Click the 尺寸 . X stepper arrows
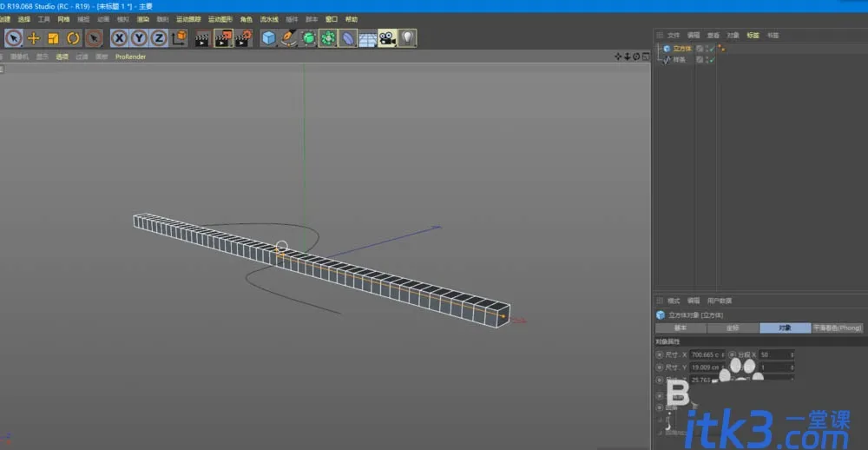This screenshot has height=450, width=868. tap(724, 354)
